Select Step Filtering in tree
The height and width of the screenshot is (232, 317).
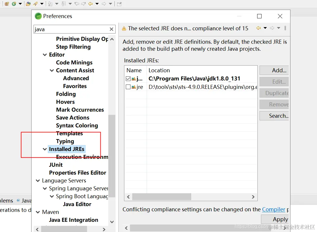pos(73,47)
